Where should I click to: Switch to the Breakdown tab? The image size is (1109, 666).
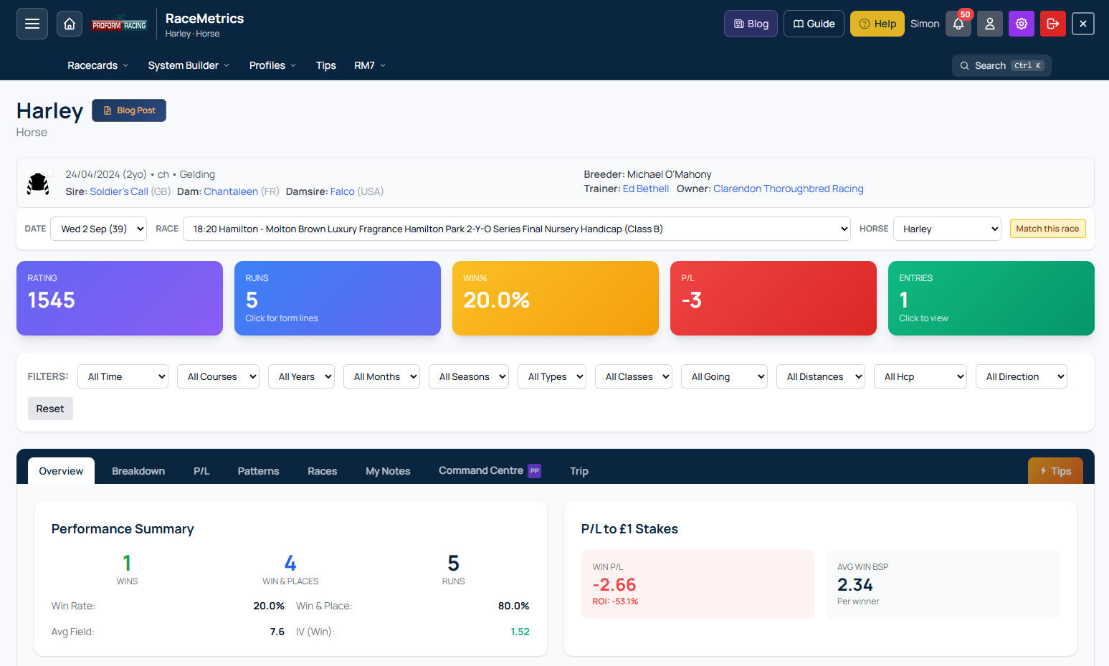pos(138,471)
